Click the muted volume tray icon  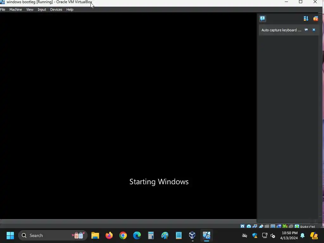click(273, 235)
